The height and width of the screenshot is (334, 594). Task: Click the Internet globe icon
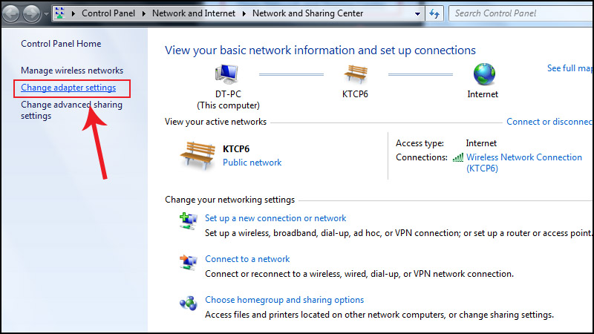[483, 74]
